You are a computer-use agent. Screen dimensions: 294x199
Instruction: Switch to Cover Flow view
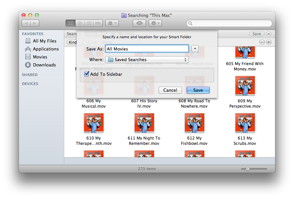[x=98, y=23]
